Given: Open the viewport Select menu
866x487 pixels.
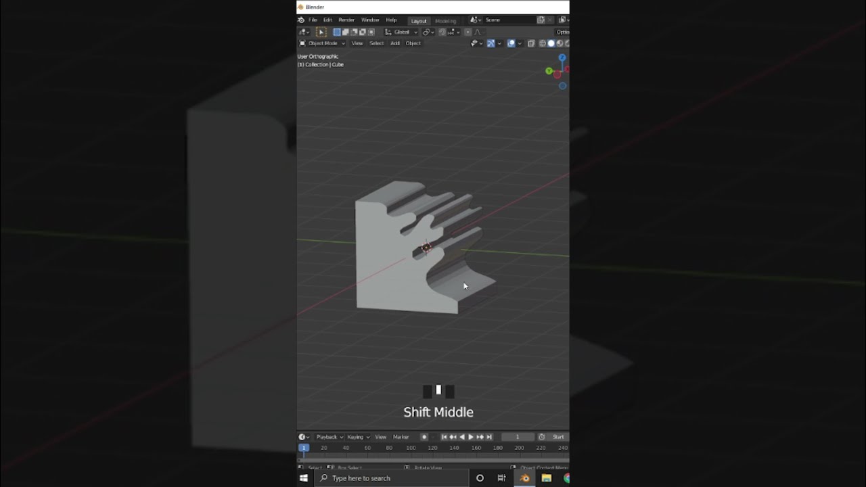Looking at the screenshot, I should click(x=377, y=43).
